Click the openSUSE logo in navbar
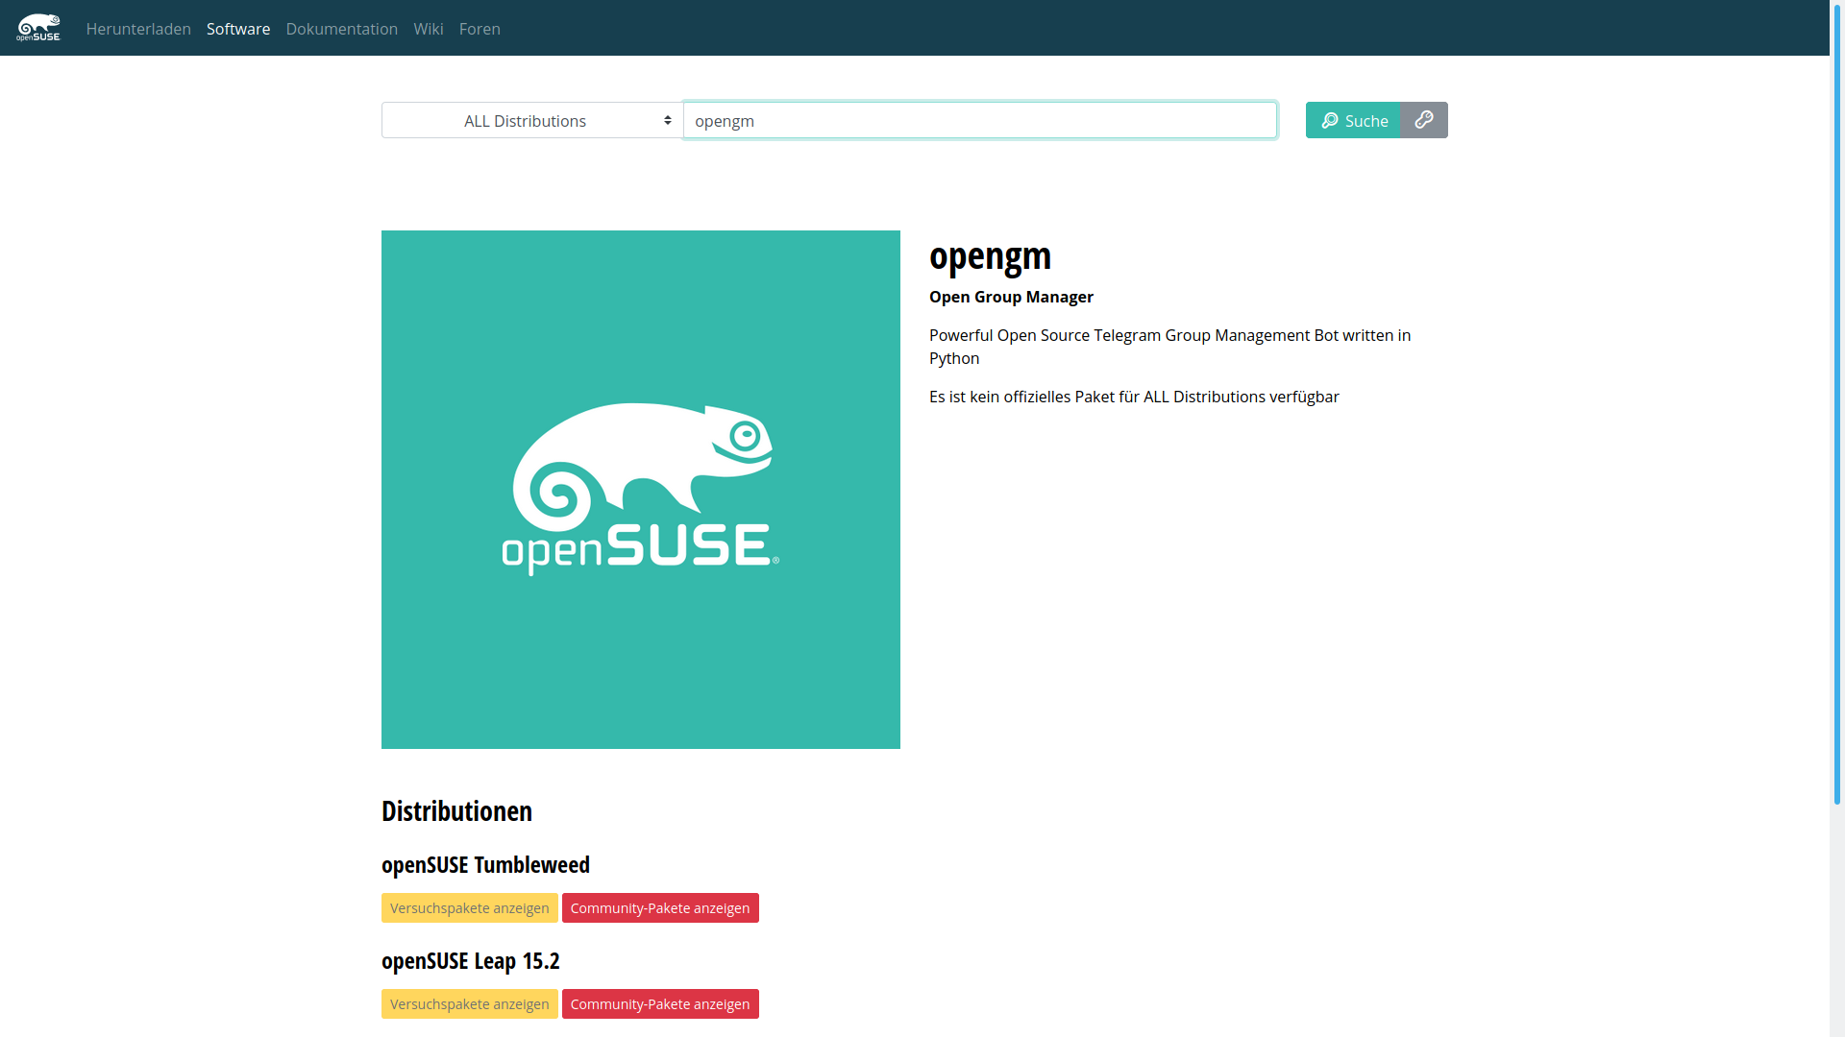 click(38, 28)
